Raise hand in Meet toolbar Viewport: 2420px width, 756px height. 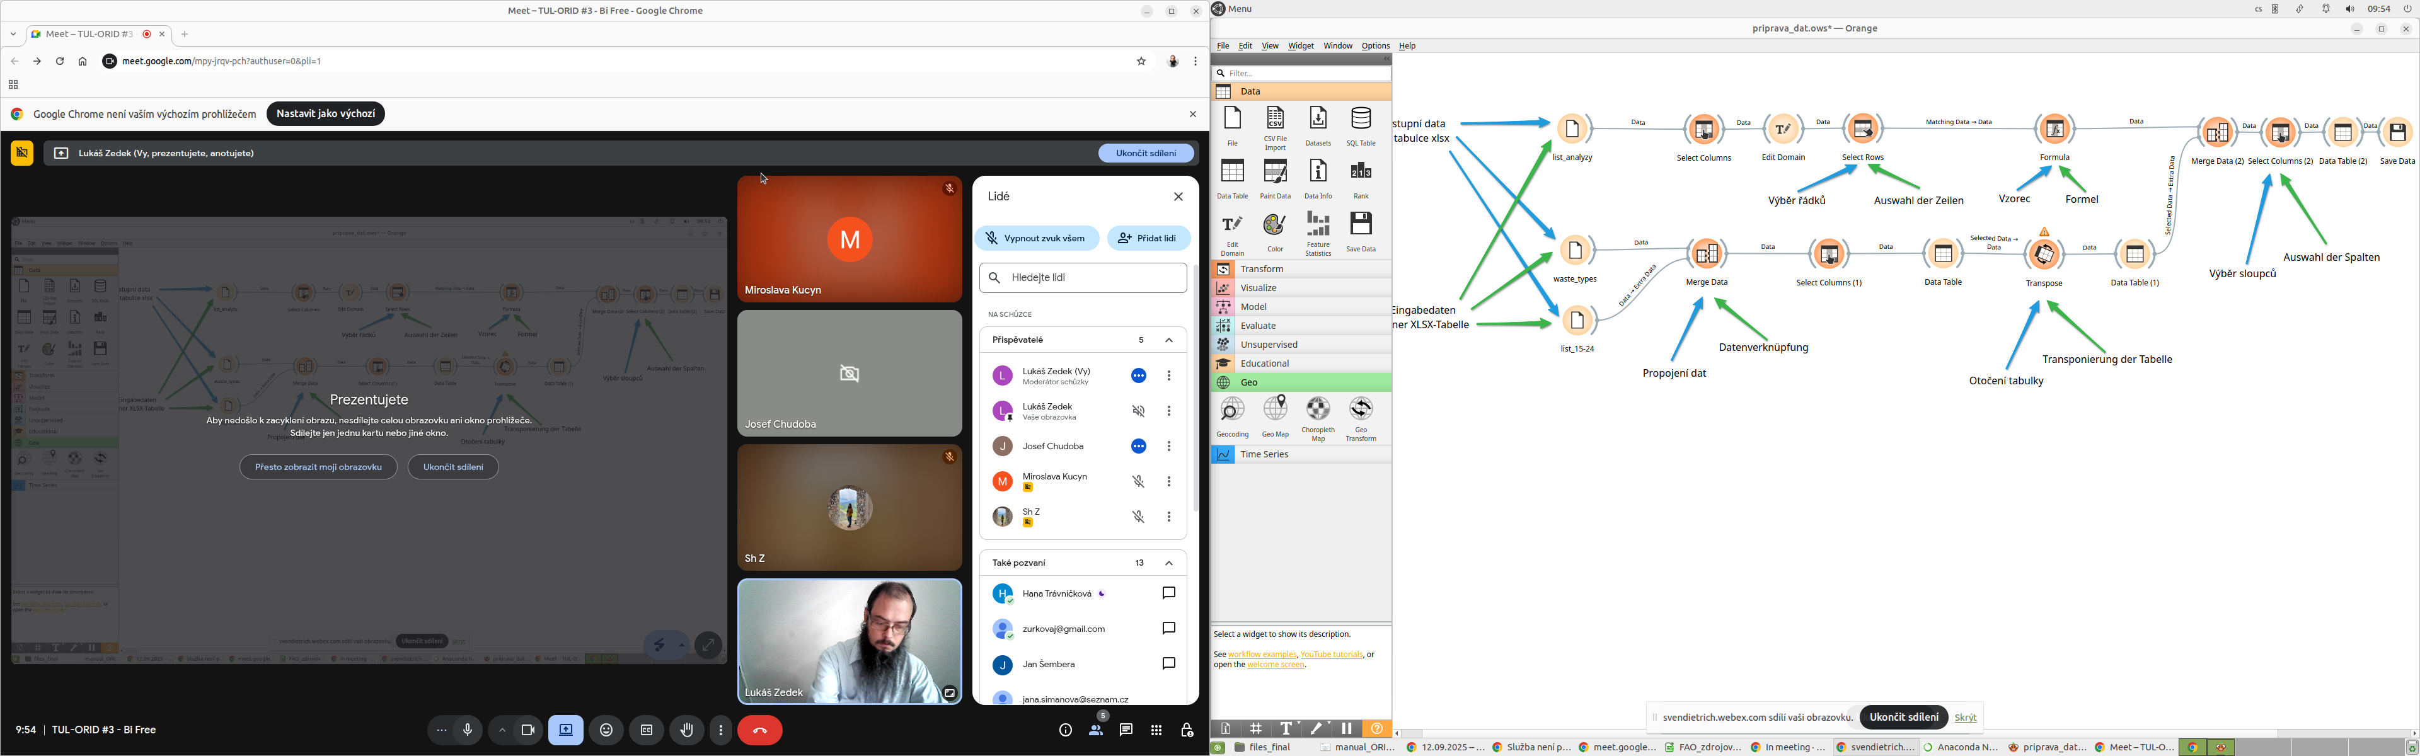(x=687, y=730)
